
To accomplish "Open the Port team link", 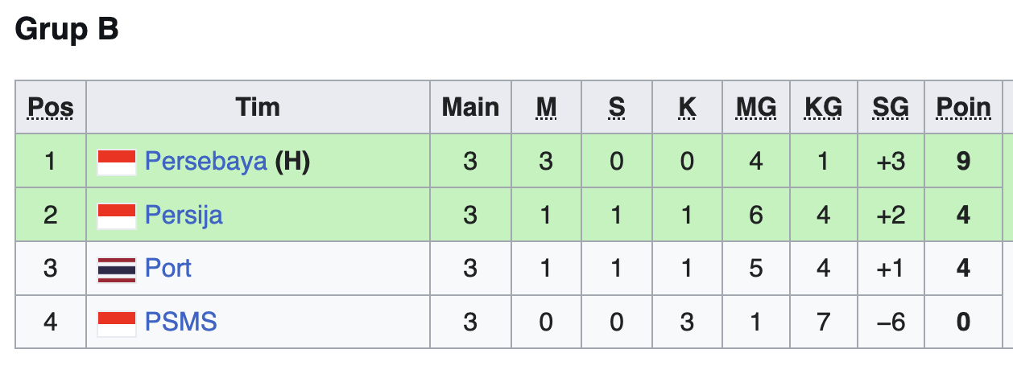I will tap(168, 268).
